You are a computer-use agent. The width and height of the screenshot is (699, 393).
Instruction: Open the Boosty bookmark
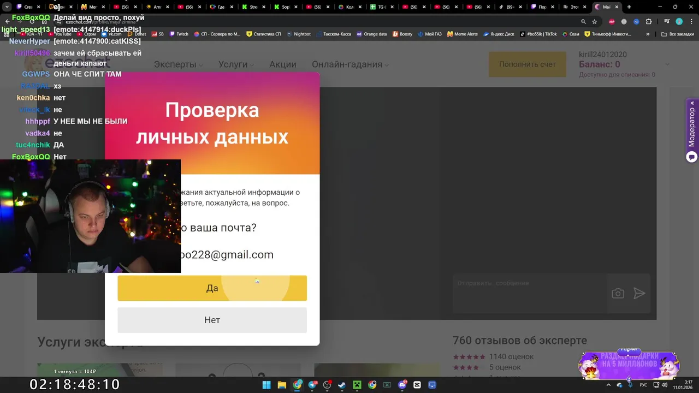tap(402, 34)
